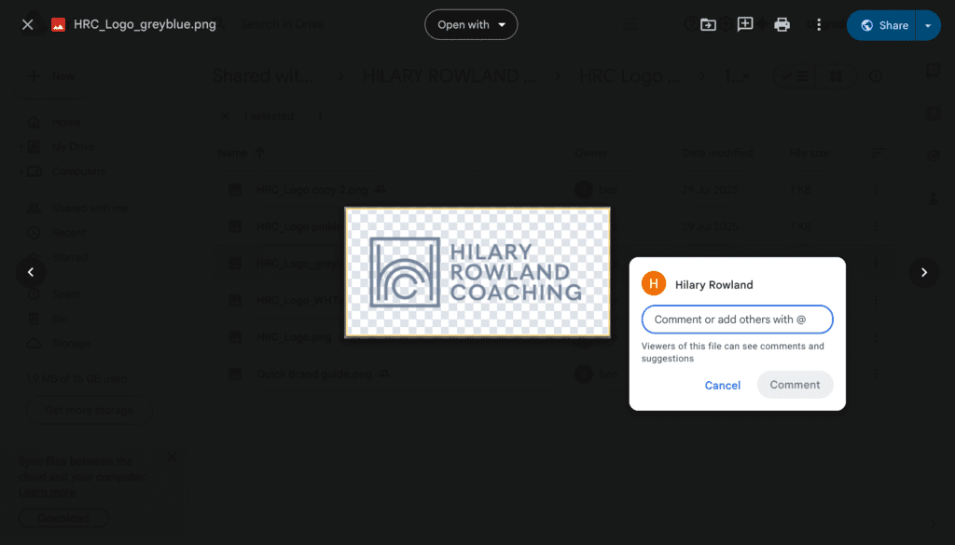955x545 pixels.
Task: Click the orange H avatar in comment box
Action: pyautogui.click(x=654, y=284)
